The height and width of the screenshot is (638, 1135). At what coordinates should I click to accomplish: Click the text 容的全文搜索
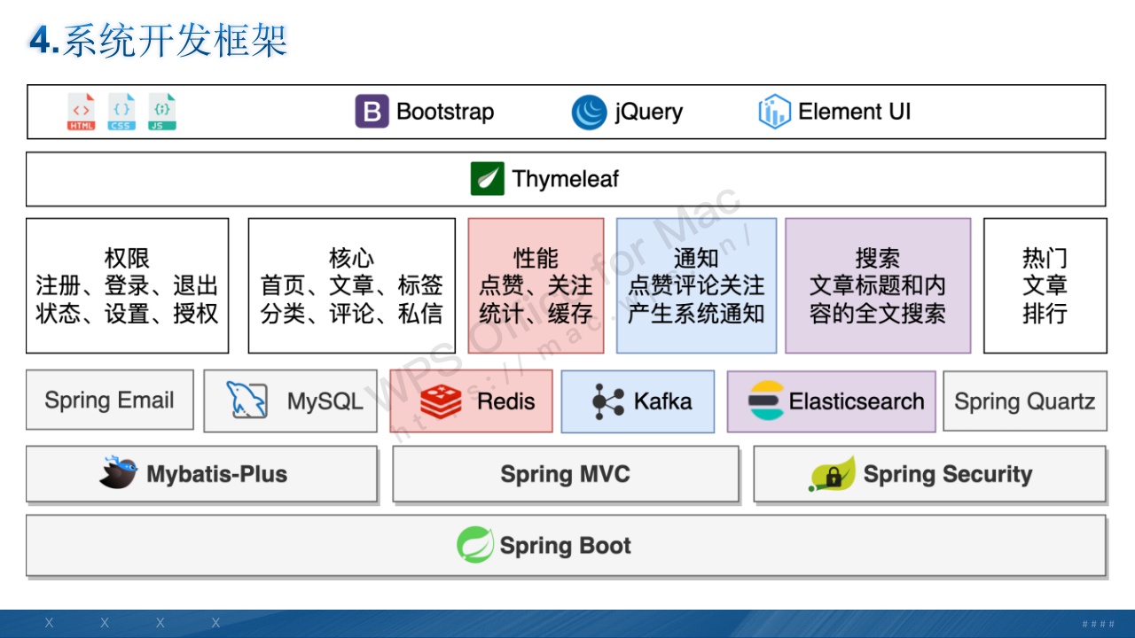point(878,314)
